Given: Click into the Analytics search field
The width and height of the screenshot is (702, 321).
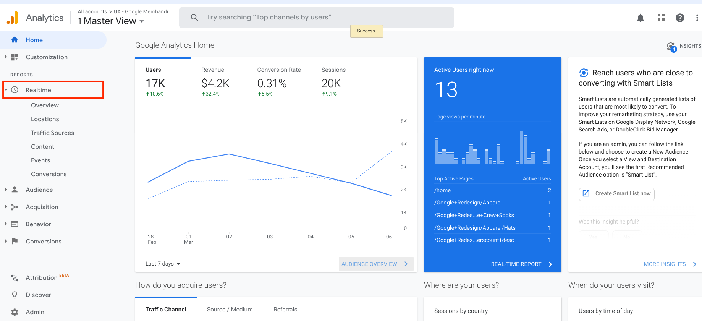Looking at the screenshot, I should tap(317, 18).
